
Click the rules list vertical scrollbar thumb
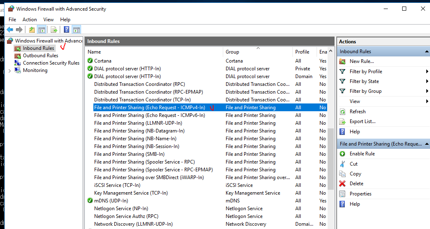pos(331,159)
